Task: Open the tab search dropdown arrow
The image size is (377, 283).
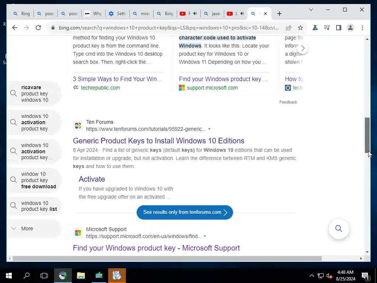Action: click(x=311, y=10)
